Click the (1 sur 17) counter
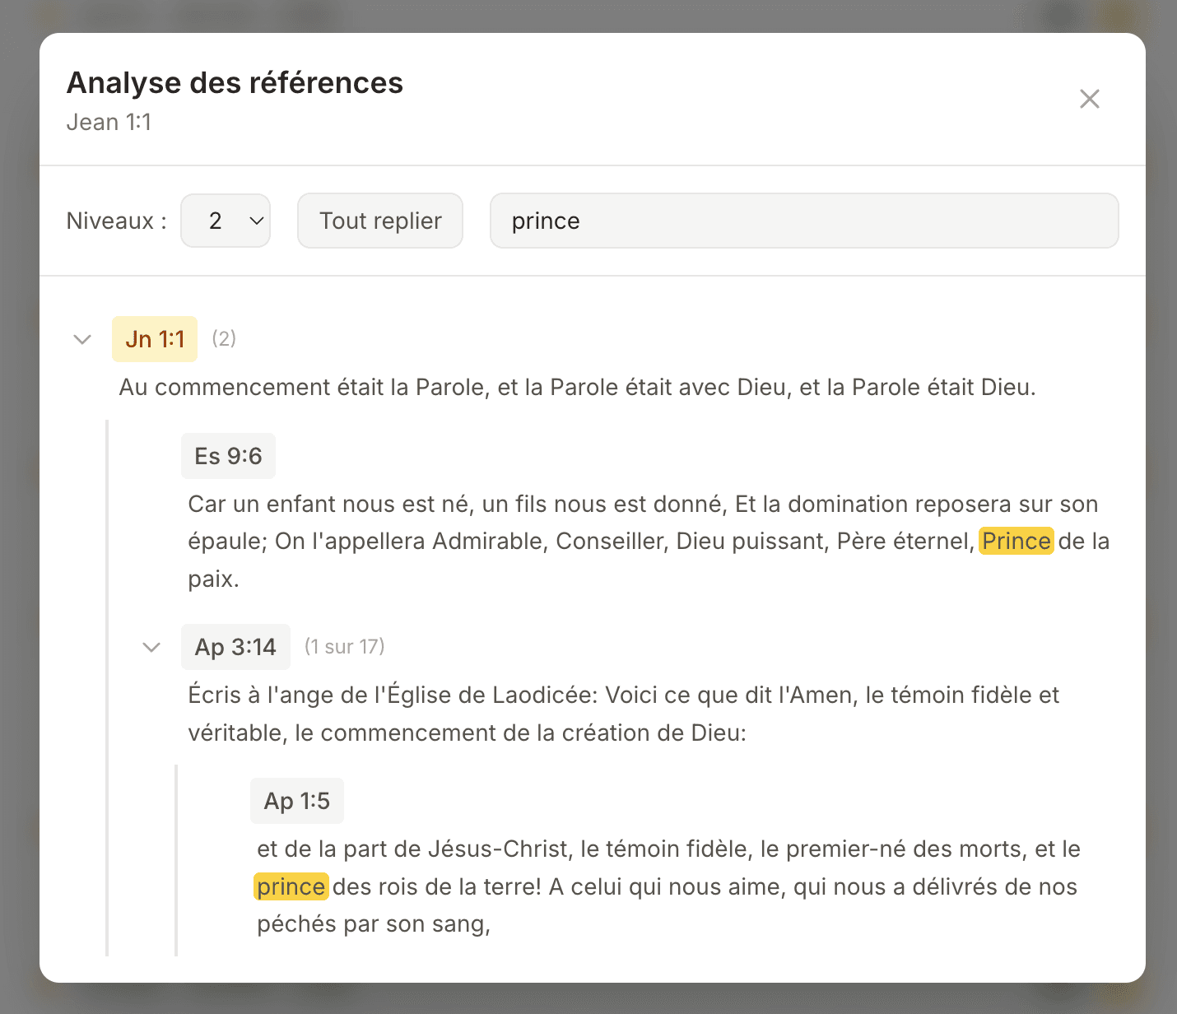Viewport: 1177px width, 1014px height. (x=345, y=647)
